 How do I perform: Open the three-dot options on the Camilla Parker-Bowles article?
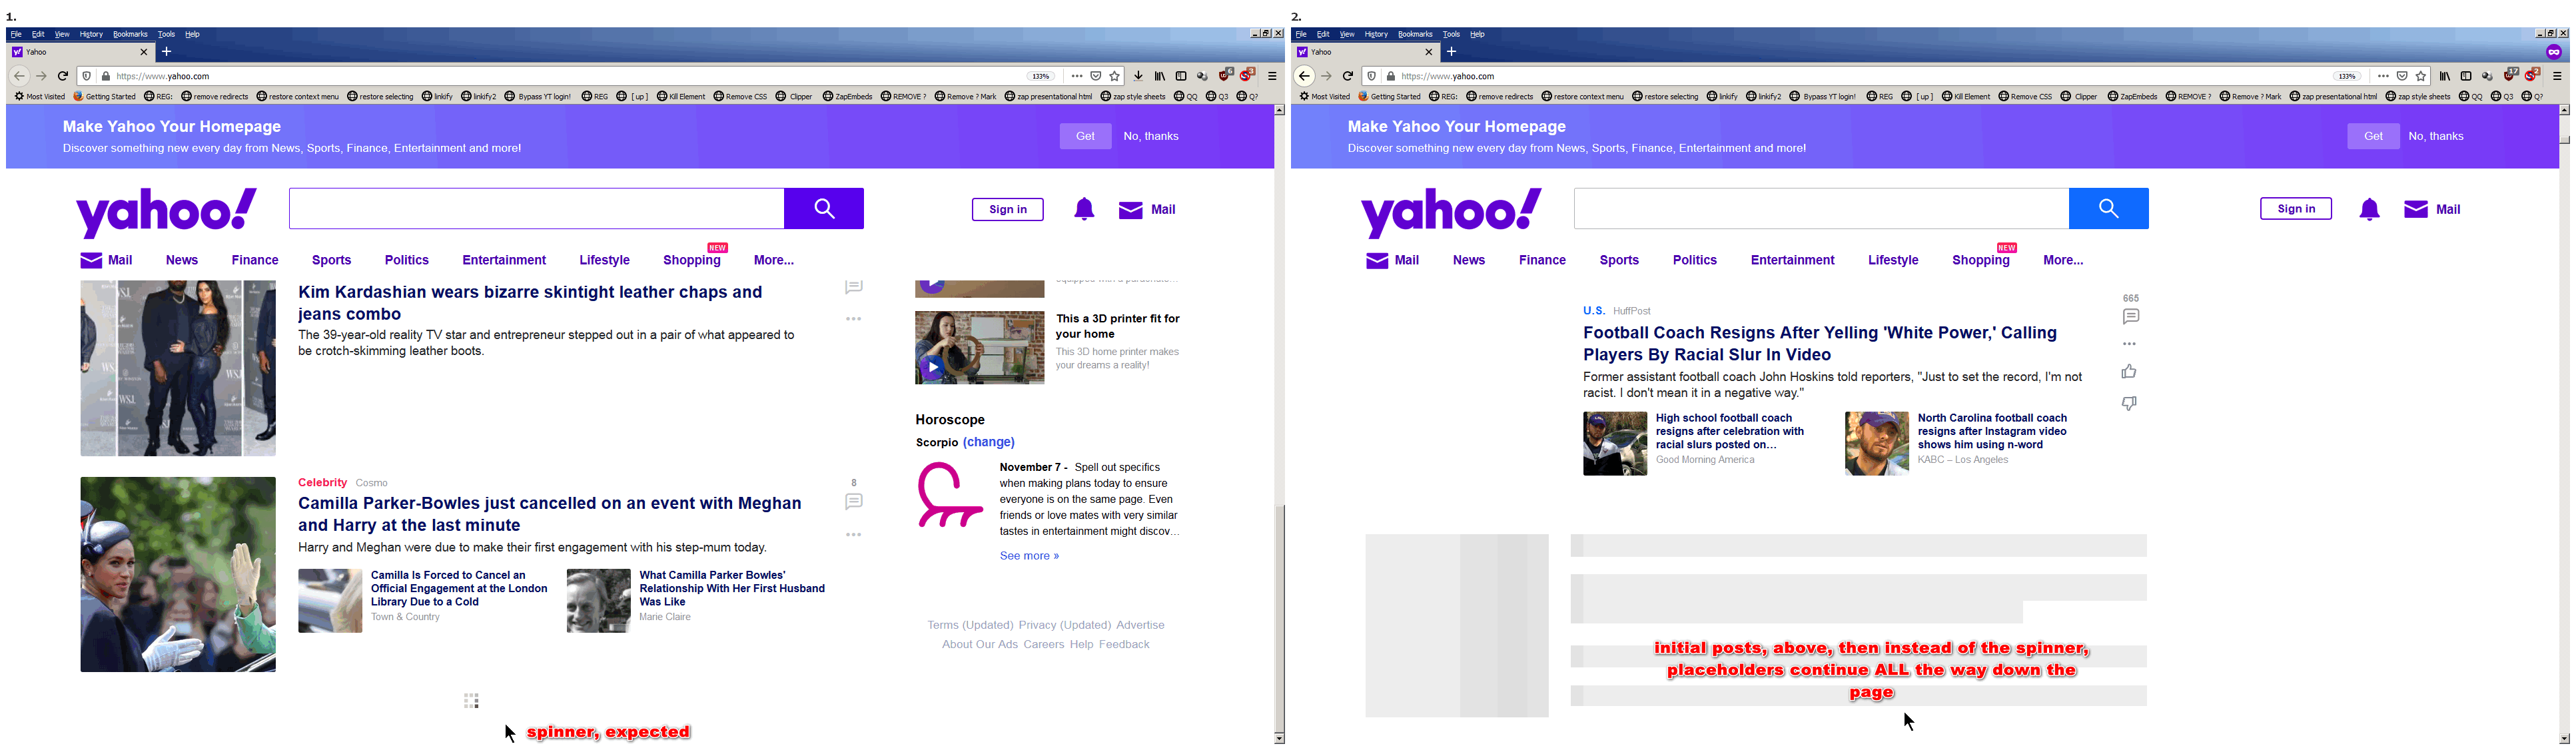[x=854, y=535]
